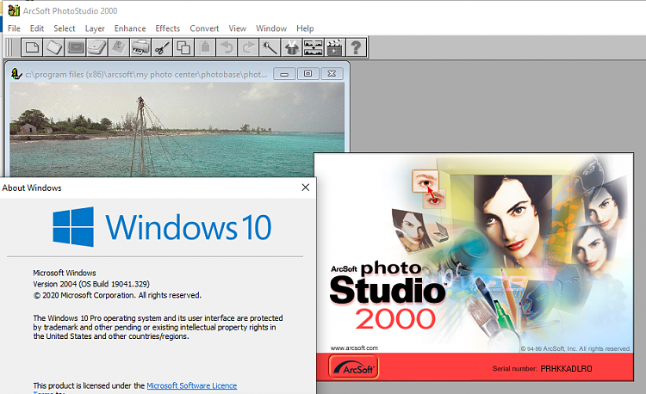Click the photo window file path title
The height and width of the screenshot is (394, 646).
point(146,75)
